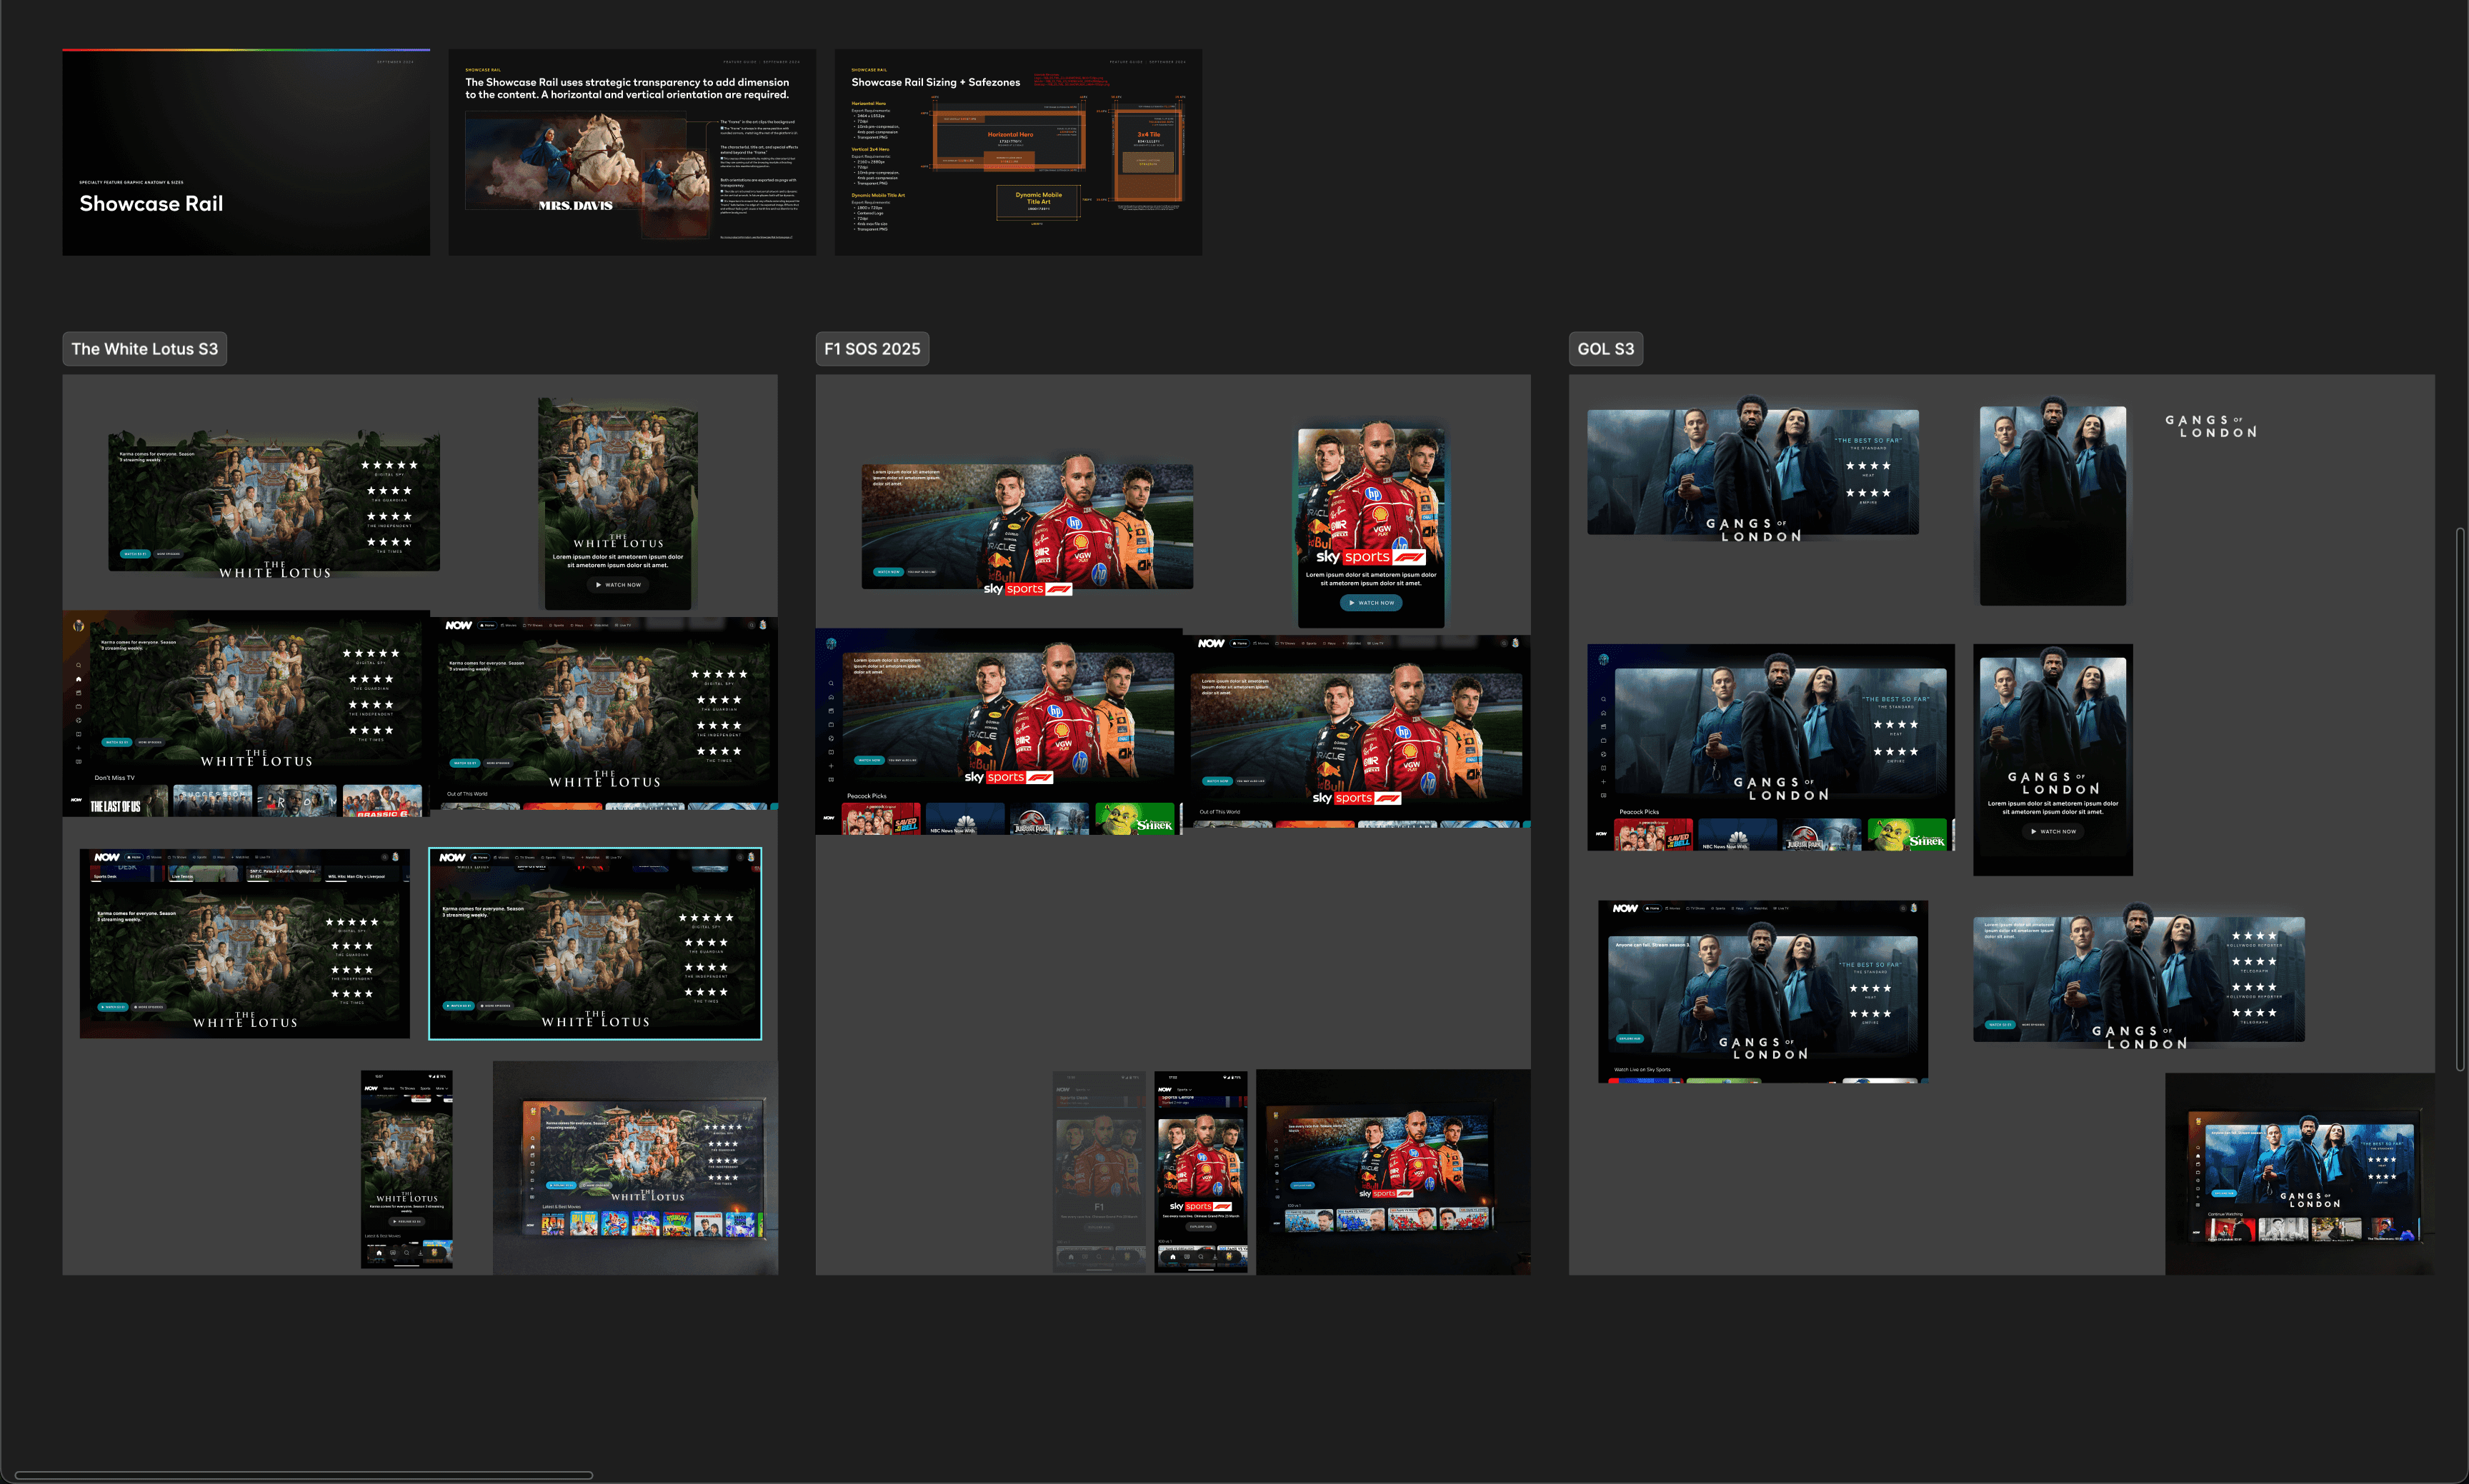
Task: Click the home icon in F1 sidebar mockup
Action: pyautogui.click(x=830, y=697)
